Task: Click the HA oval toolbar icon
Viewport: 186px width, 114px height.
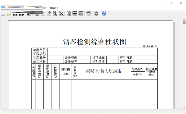Action: [89, 13]
